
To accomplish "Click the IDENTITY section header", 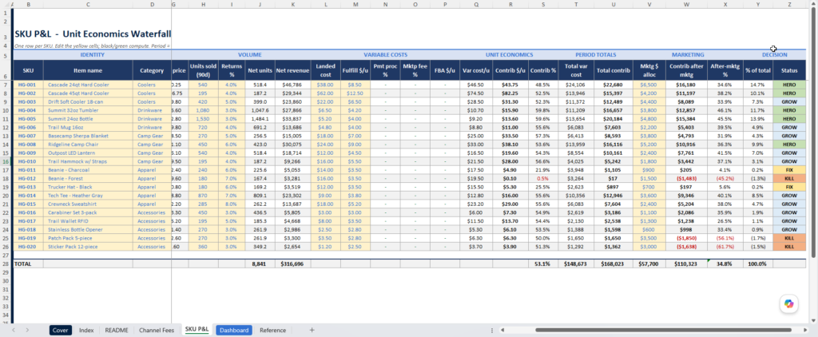I will (x=93, y=55).
